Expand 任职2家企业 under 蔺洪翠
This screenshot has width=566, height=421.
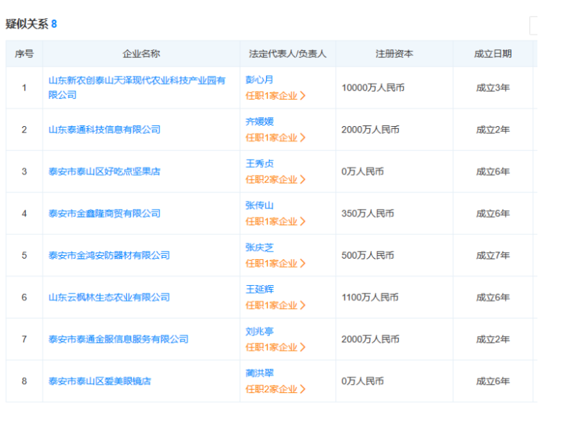tap(275, 388)
